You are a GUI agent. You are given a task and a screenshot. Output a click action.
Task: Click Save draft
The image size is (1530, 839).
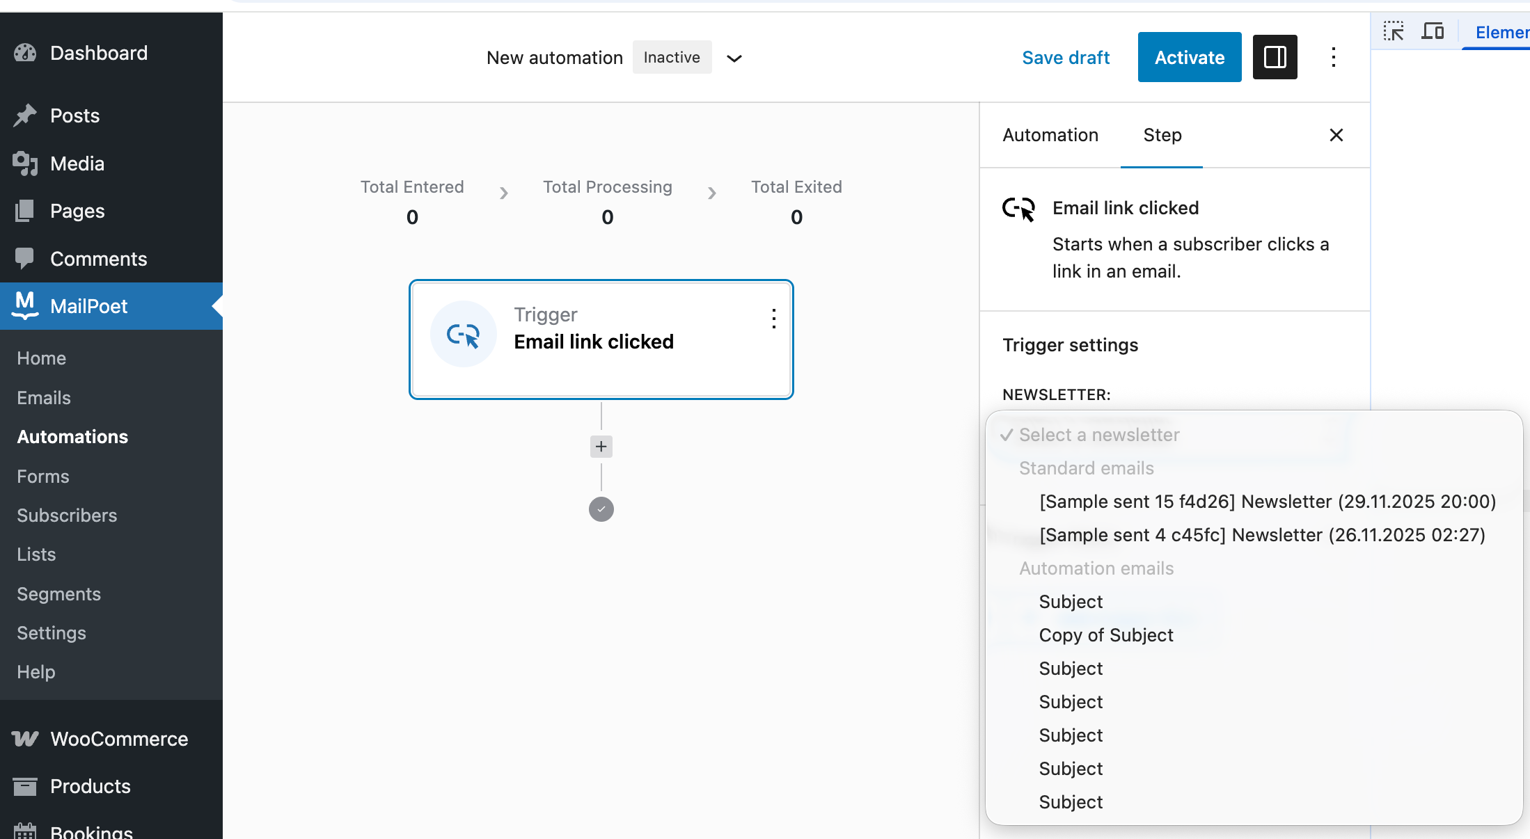click(1066, 58)
